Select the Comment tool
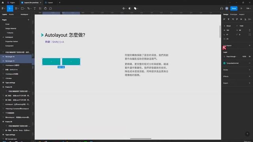 coord(51,8)
